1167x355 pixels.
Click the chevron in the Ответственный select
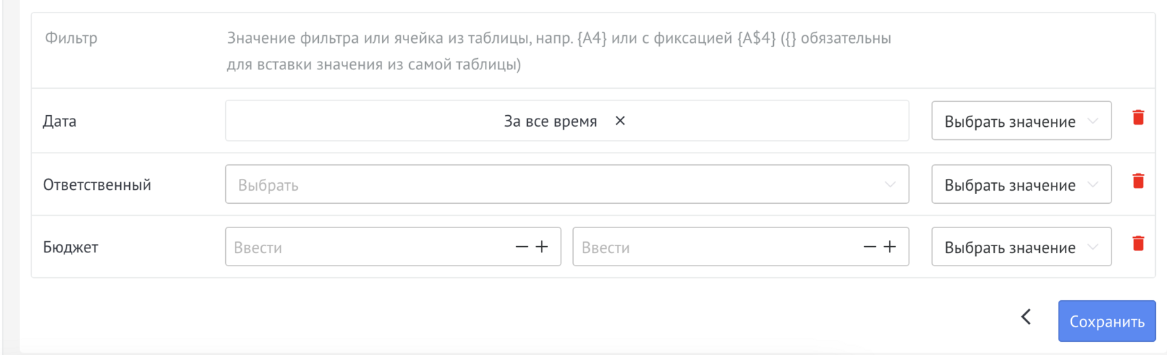pos(890,185)
